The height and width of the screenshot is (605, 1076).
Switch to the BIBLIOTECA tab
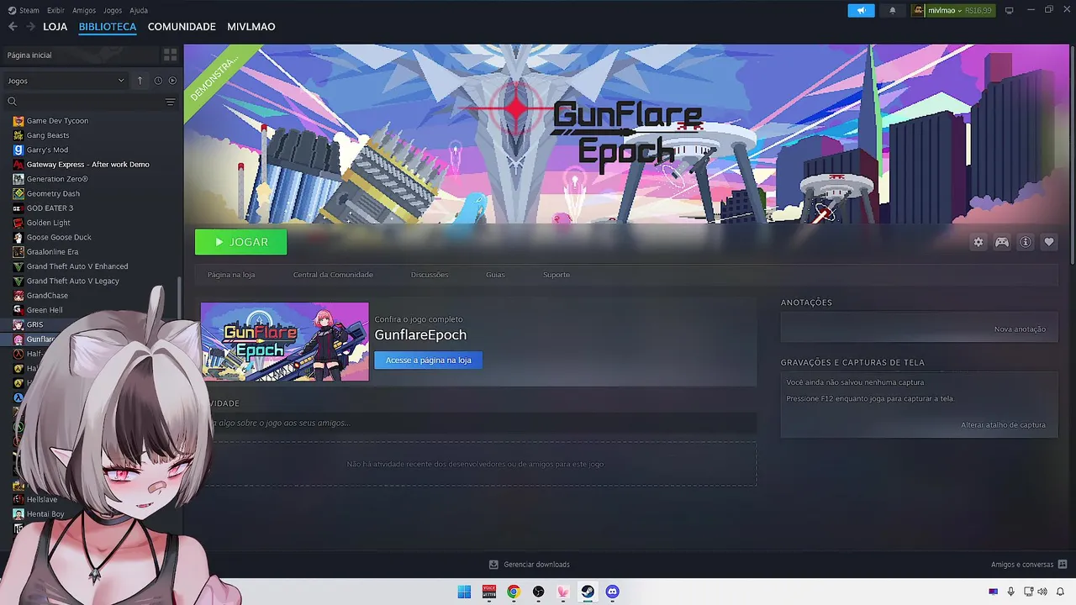pyautogui.click(x=108, y=27)
